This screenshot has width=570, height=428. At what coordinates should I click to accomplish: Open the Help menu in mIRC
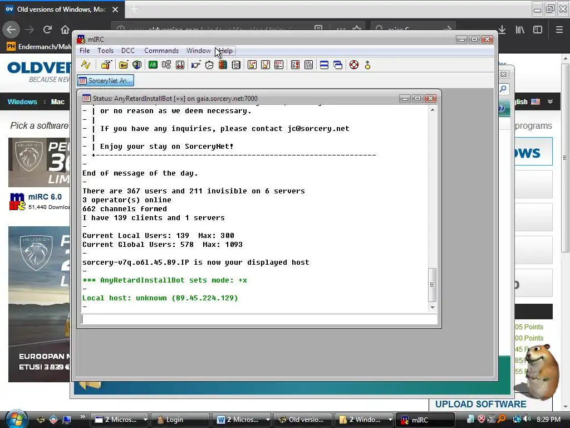coord(226,51)
